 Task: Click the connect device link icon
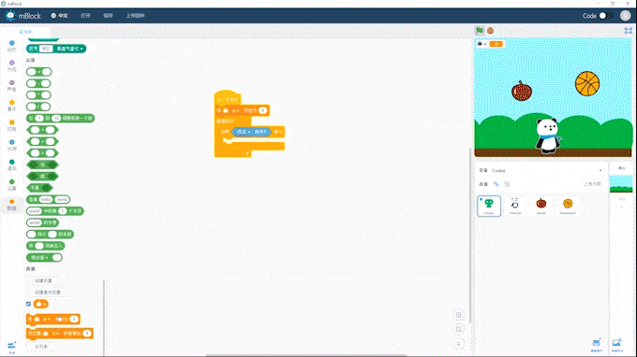[x=496, y=184]
